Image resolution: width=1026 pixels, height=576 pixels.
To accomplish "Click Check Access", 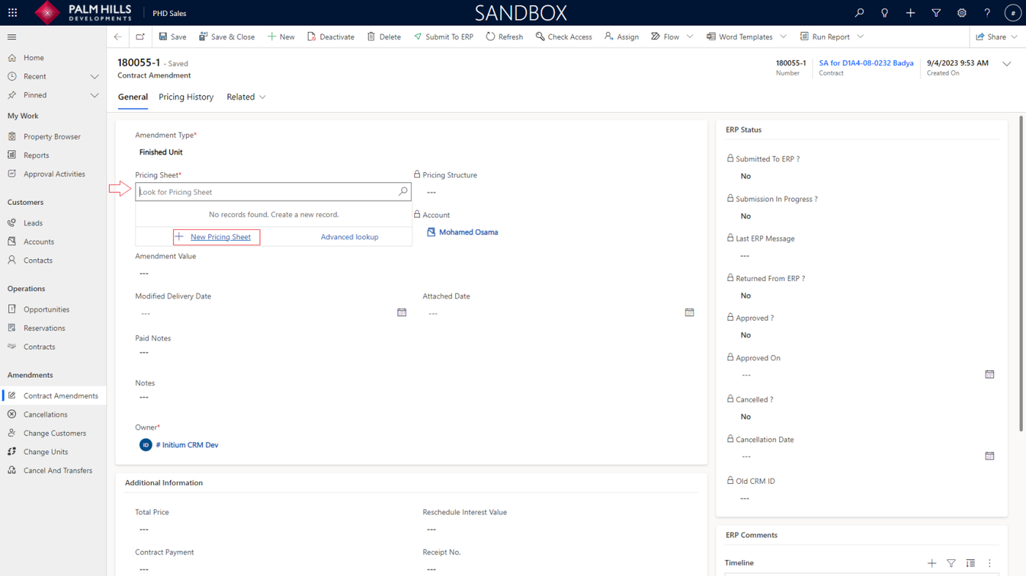I will click(564, 37).
